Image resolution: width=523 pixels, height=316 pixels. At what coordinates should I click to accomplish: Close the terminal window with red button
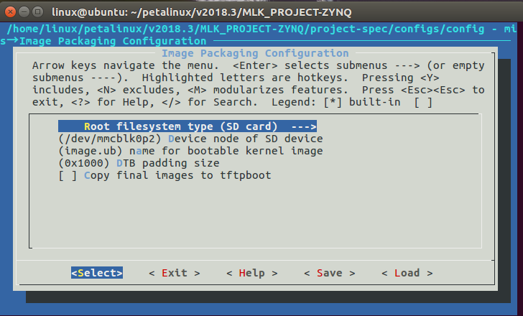tap(10, 12)
